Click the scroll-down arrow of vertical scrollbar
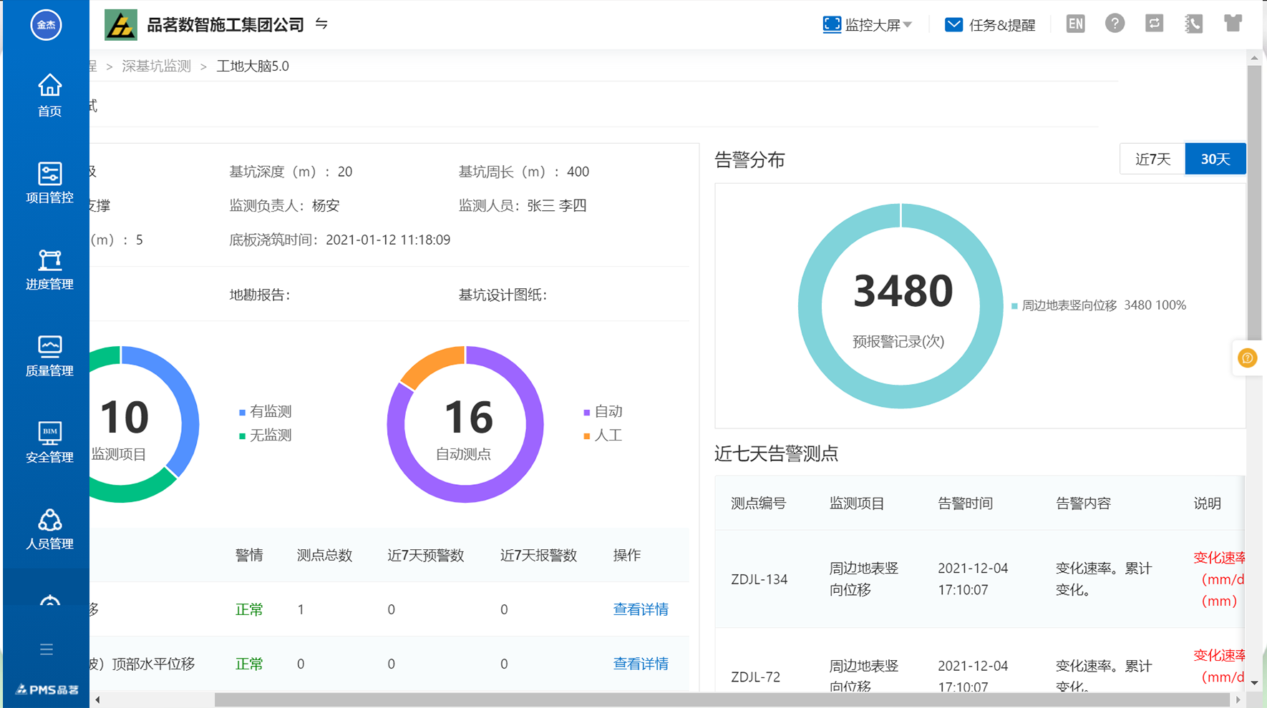The image size is (1267, 708). 1254,683
